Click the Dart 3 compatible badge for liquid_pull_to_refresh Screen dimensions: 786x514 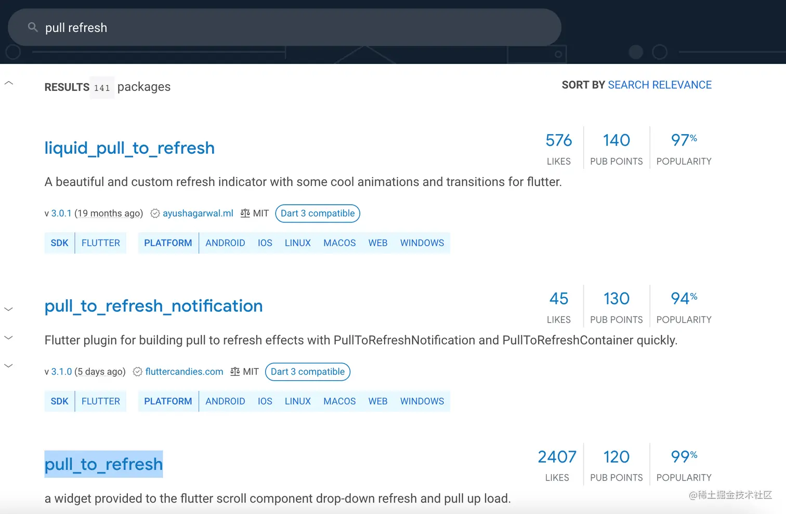317,214
